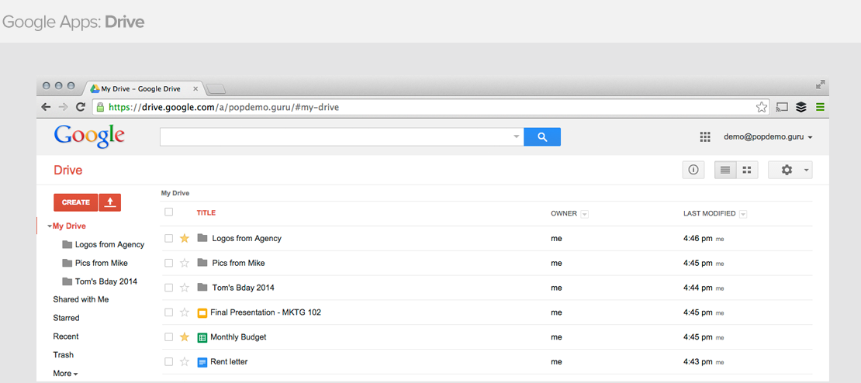Open Final Presentation - MKTG 102 file name
Screen dimensions: 861x383
[x=265, y=312]
